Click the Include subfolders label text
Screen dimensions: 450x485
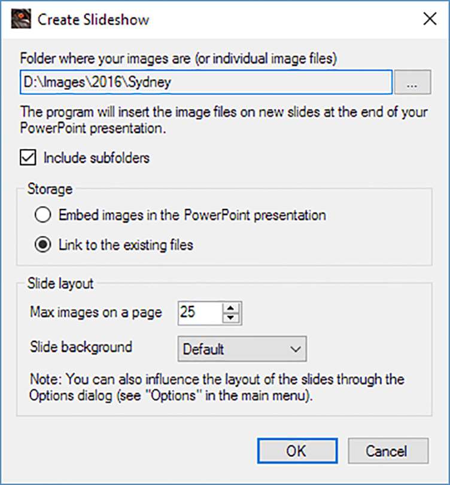pos(96,158)
